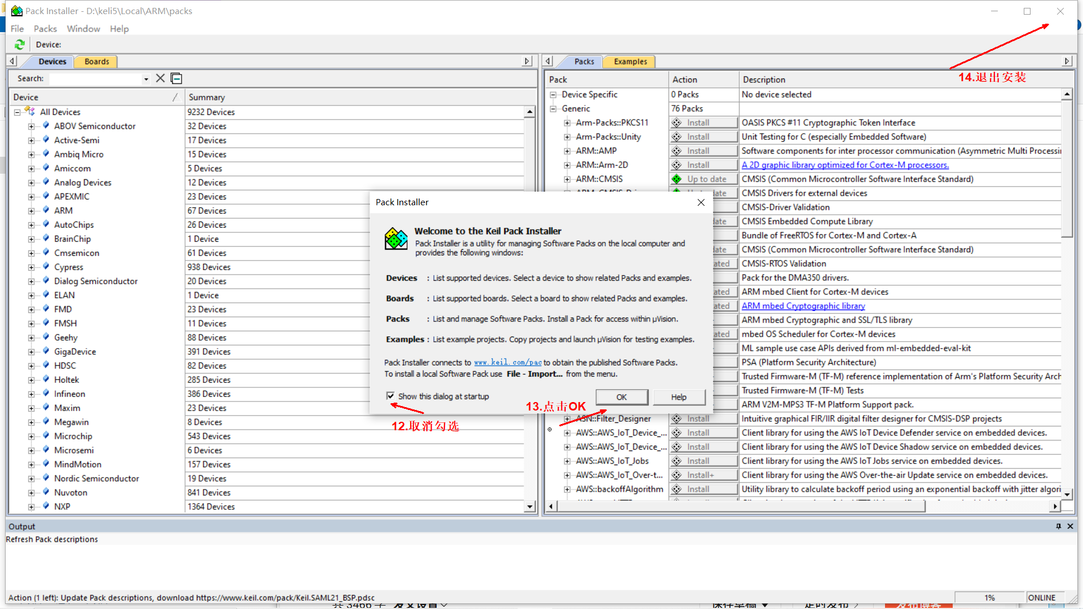Switch to the Boards tab
Screen dimensions: 1083x609
pos(96,61)
